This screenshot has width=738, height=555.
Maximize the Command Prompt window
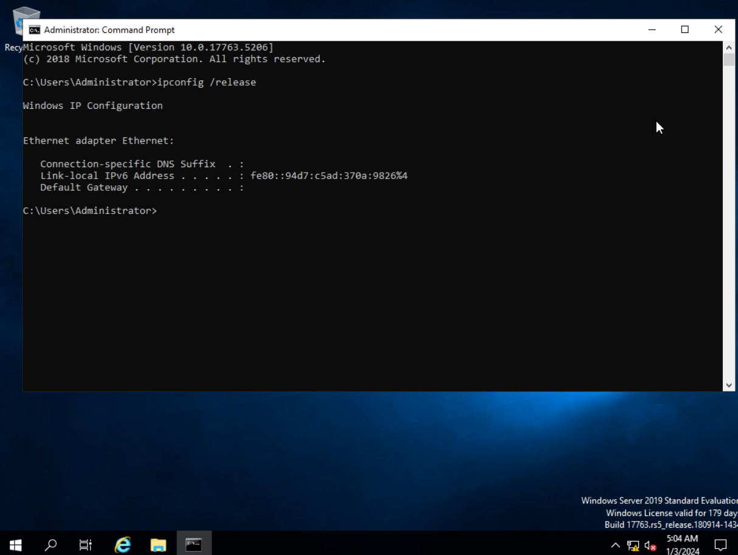685,30
